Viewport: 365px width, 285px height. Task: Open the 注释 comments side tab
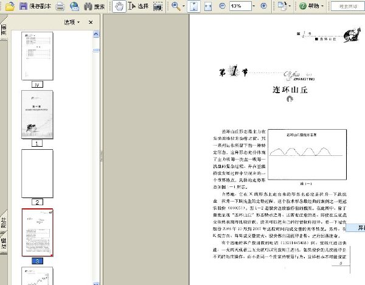(4, 243)
